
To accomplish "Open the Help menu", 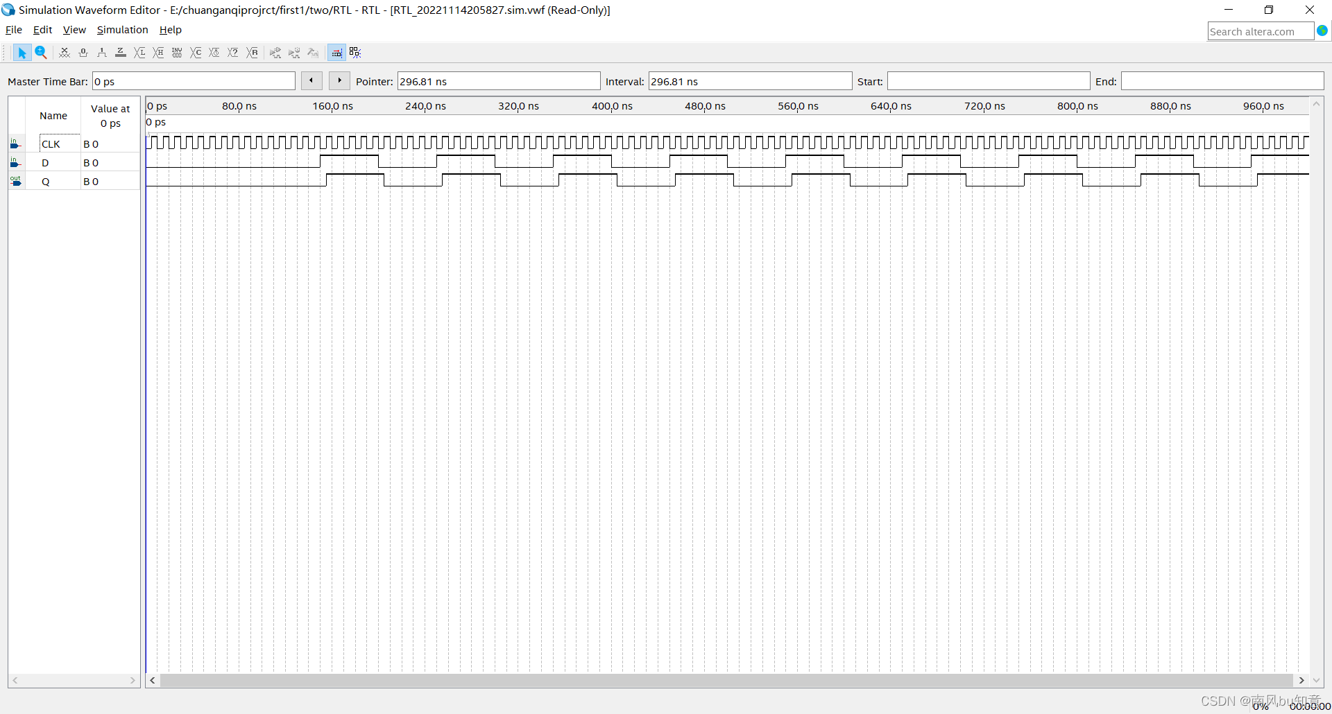I will [x=170, y=30].
